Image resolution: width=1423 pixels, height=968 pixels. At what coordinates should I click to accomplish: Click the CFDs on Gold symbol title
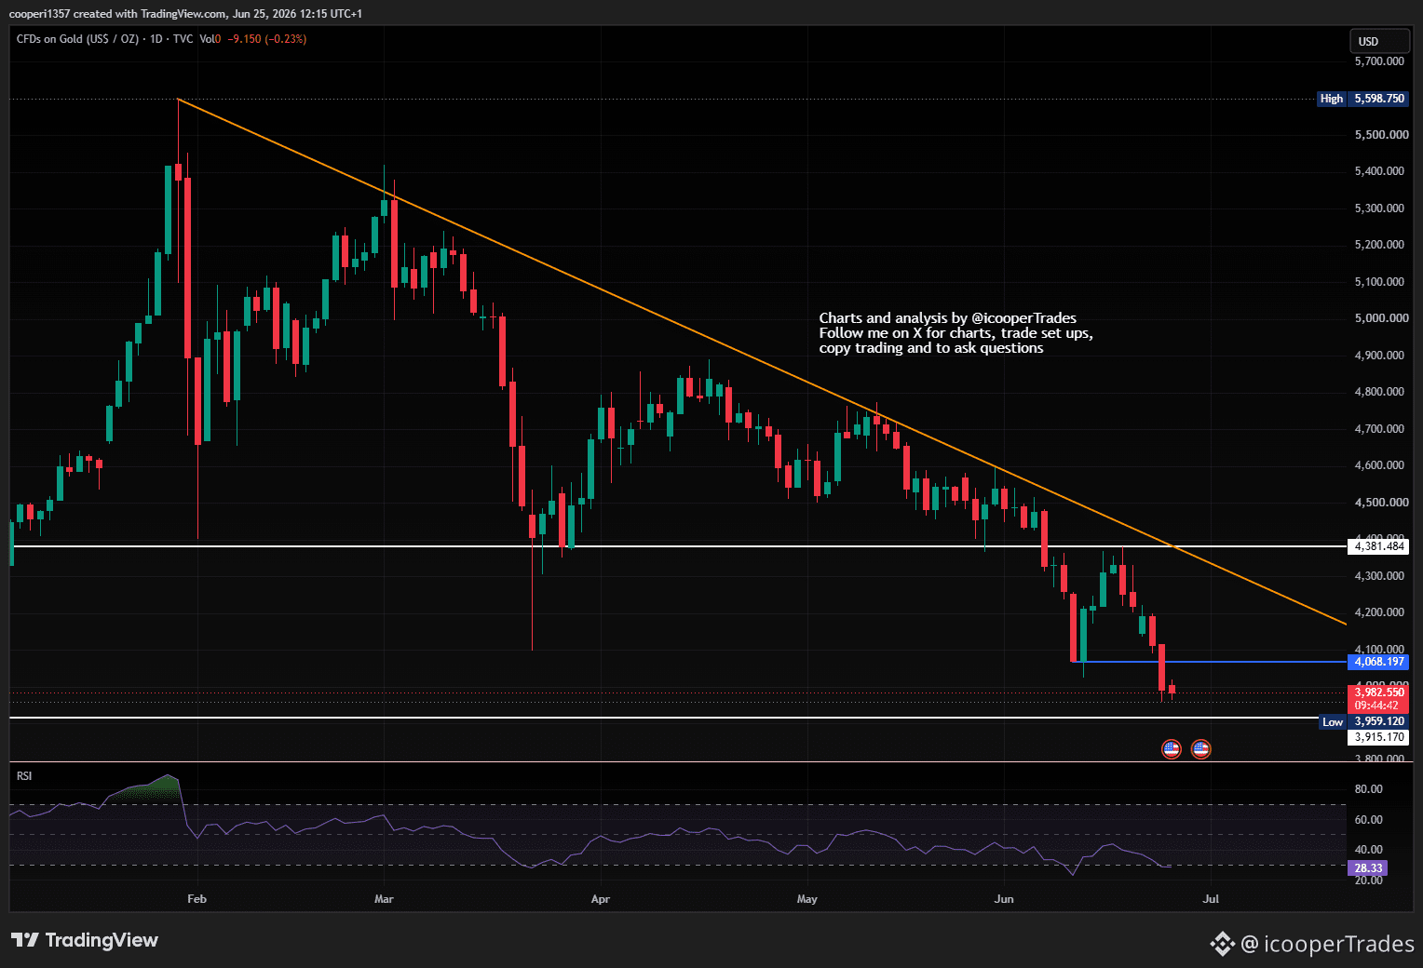77,39
